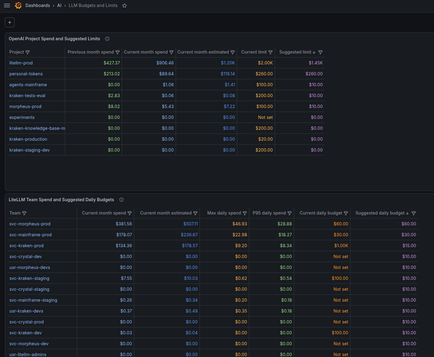434x357 pixels.
Task: Click the LiteLLM Team Spend panel title
Action: tap(61, 200)
